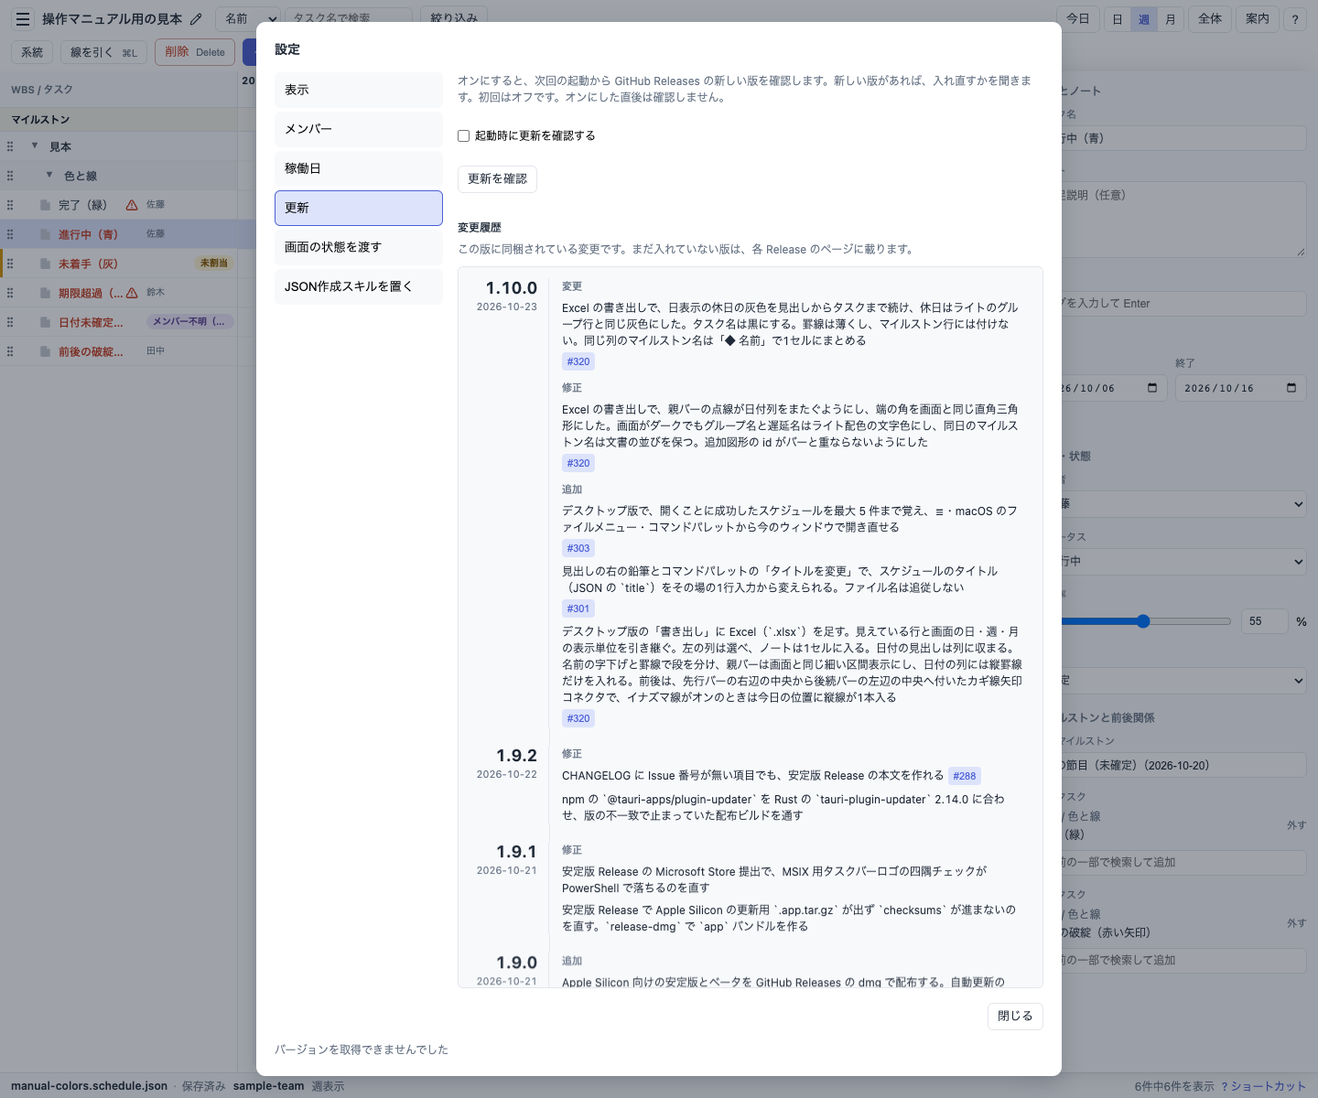Click the progress percent field showing 55
Screen dimensions: 1318x1098
click(x=1264, y=621)
